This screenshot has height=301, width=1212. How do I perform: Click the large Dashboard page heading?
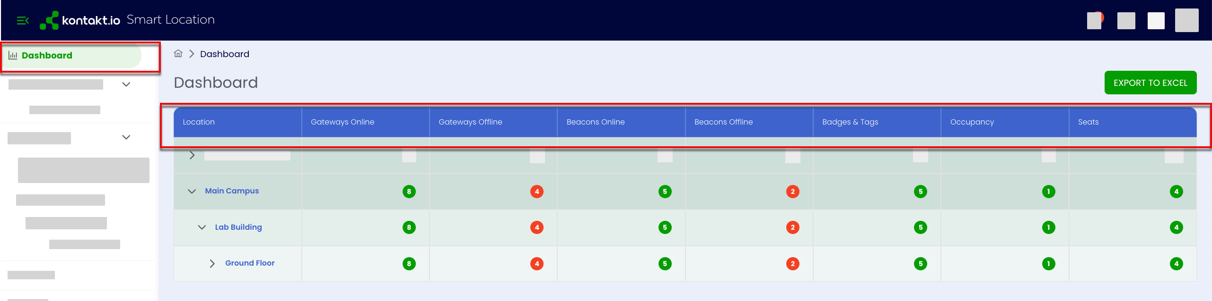(x=216, y=83)
